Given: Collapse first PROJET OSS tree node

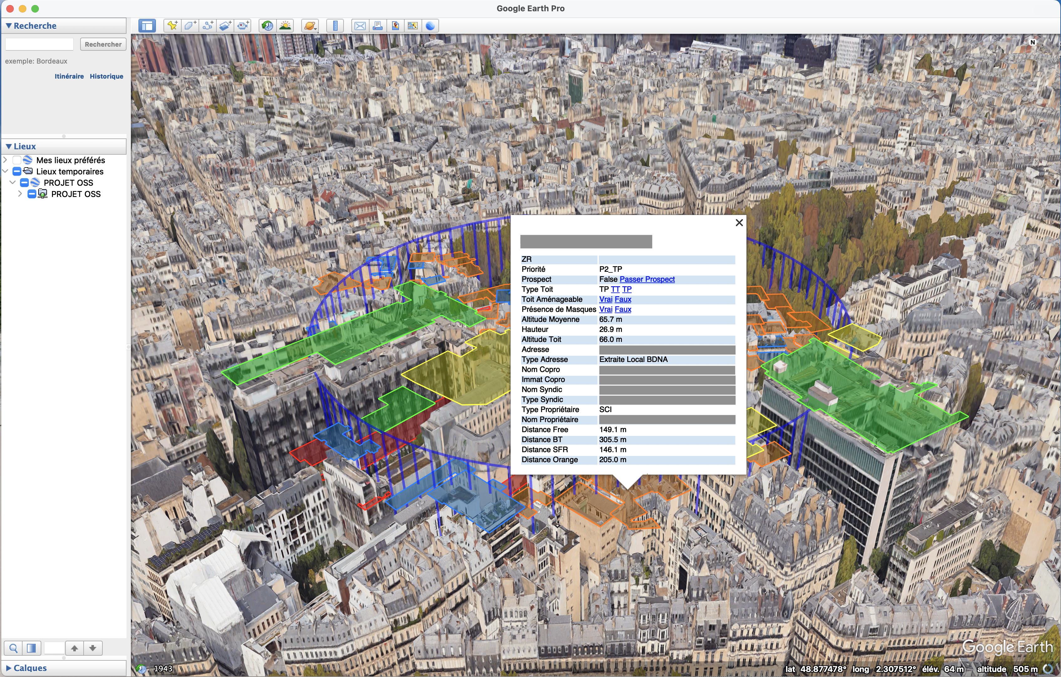Looking at the screenshot, I should [x=13, y=182].
